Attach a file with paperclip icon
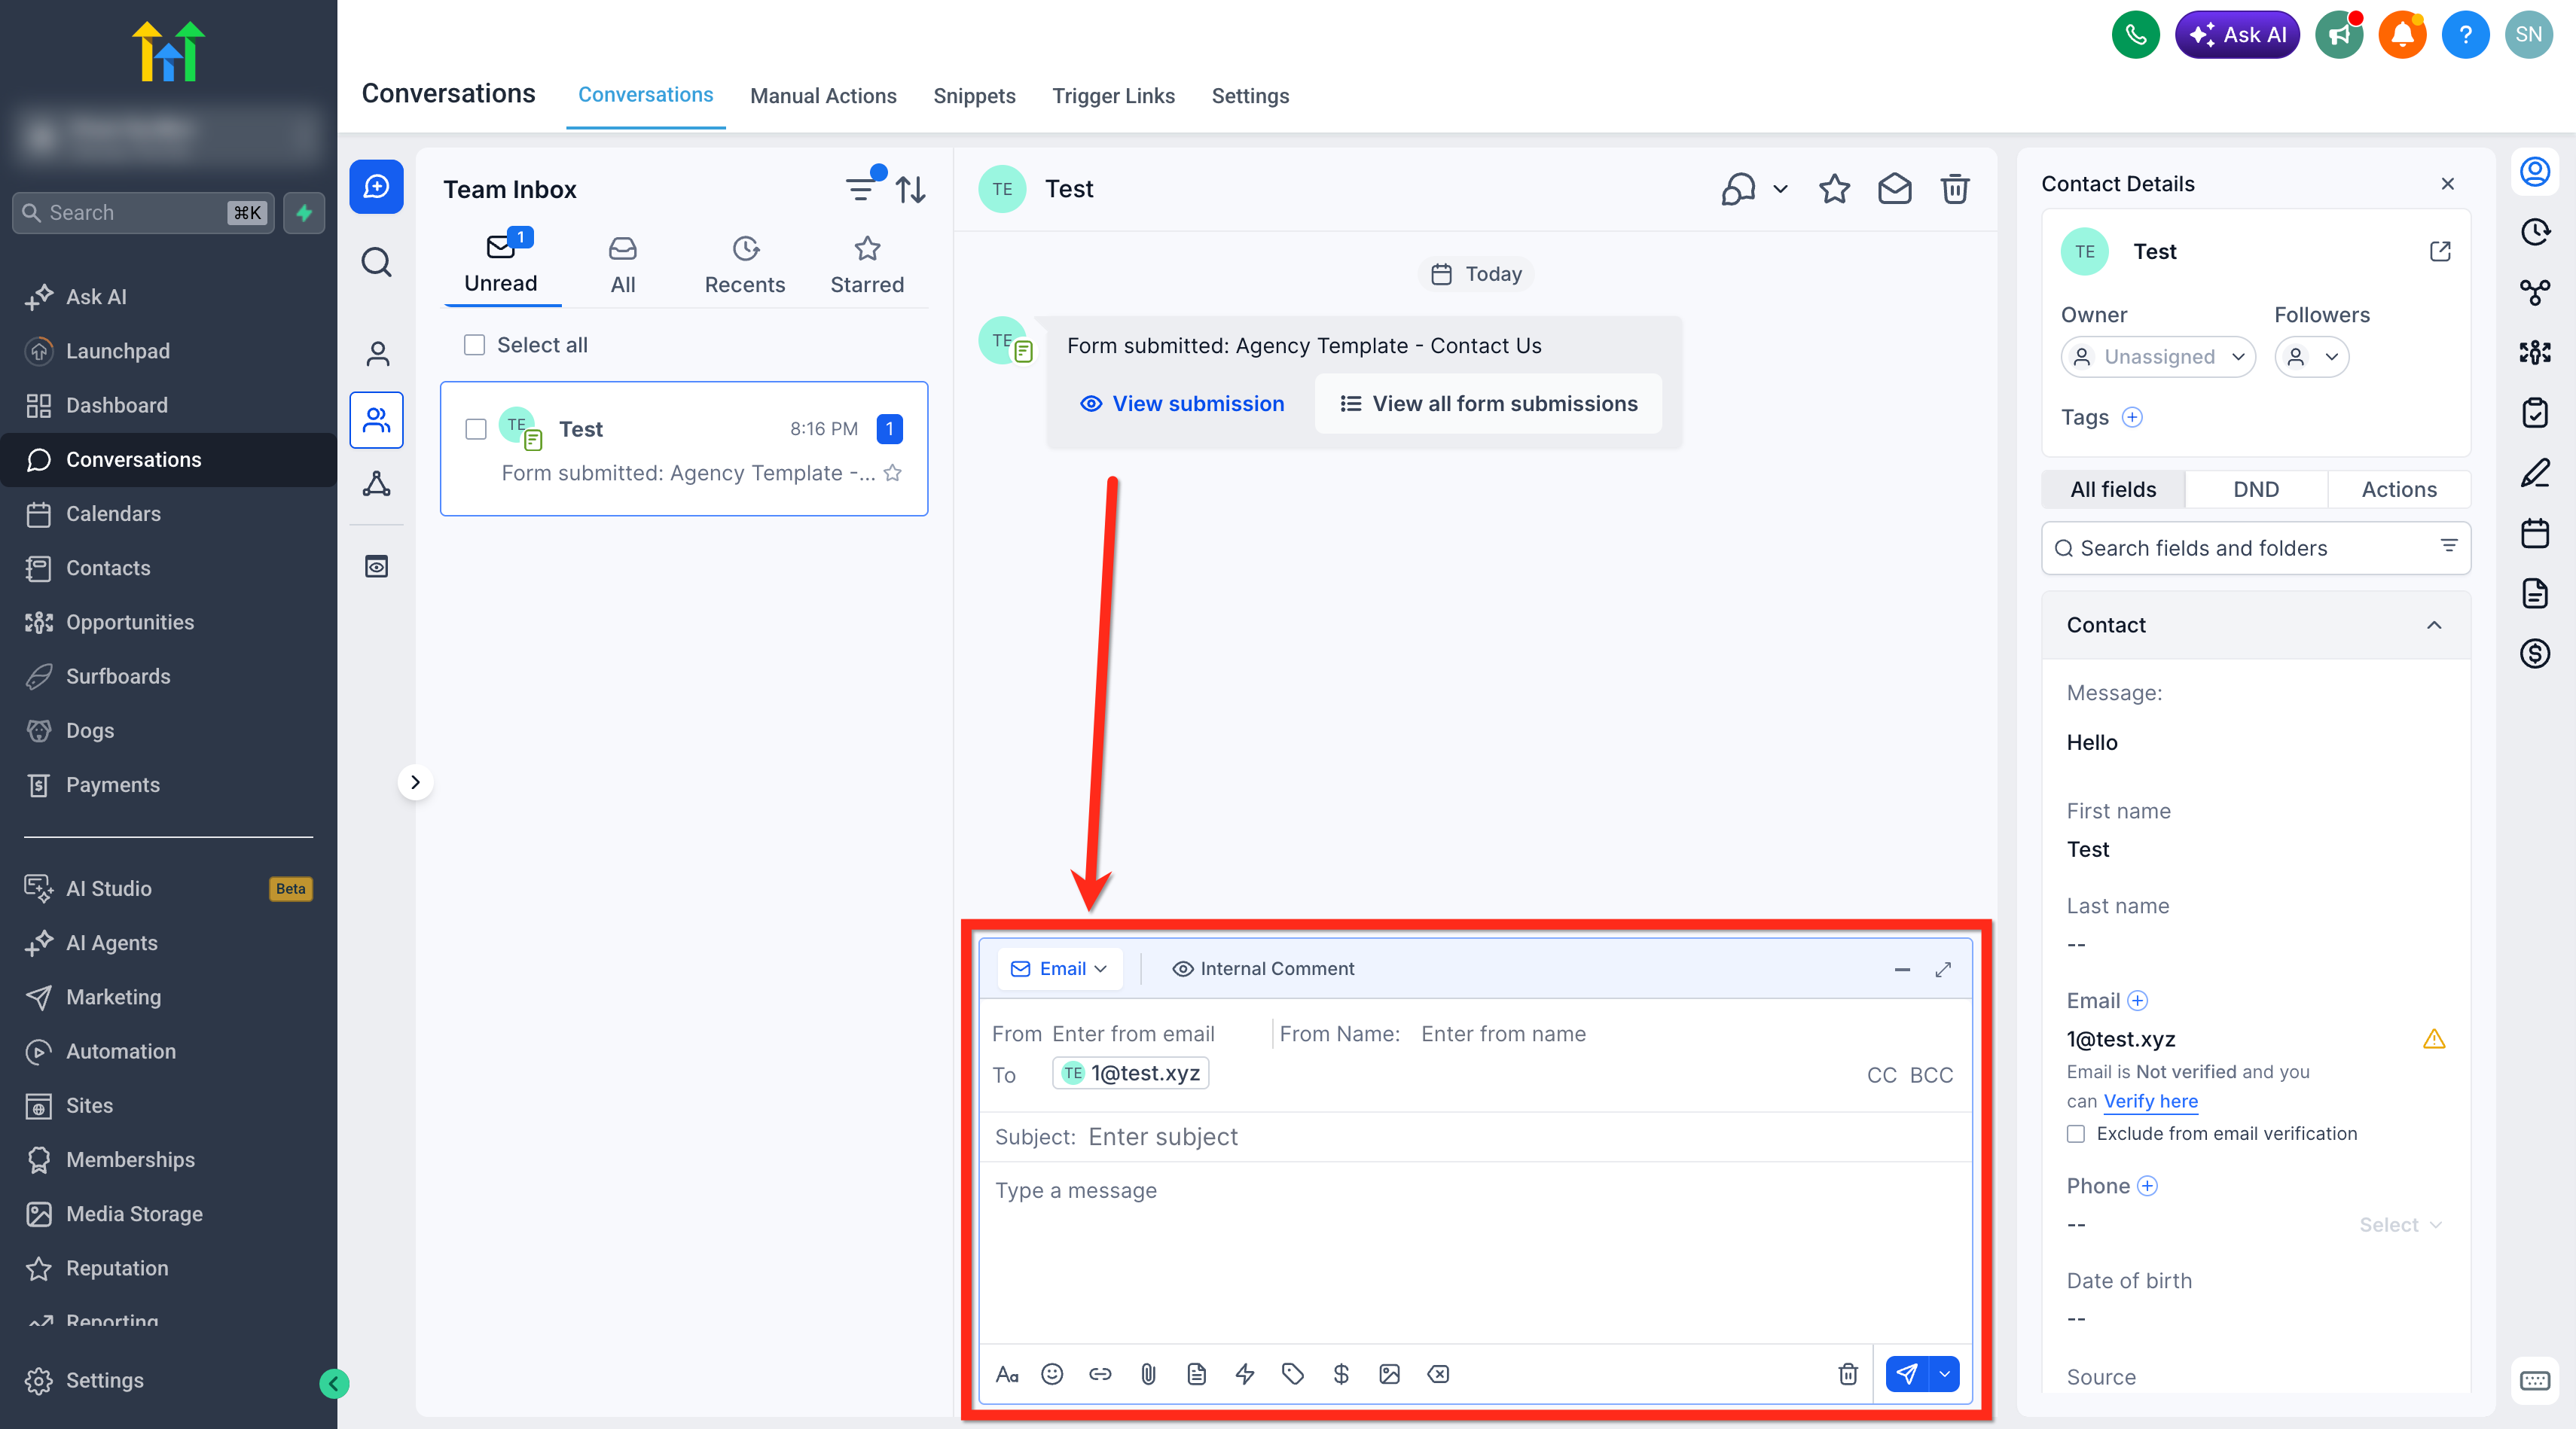 click(1148, 1374)
